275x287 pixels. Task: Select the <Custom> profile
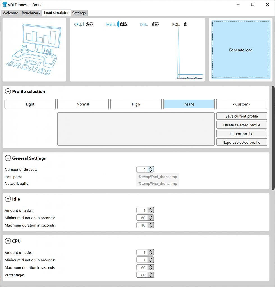click(242, 104)
